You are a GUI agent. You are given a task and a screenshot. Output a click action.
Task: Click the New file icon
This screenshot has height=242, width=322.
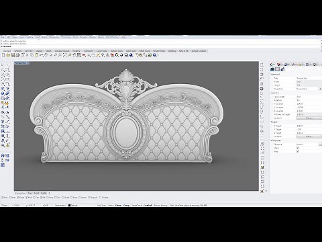click(x=3, y=55)
